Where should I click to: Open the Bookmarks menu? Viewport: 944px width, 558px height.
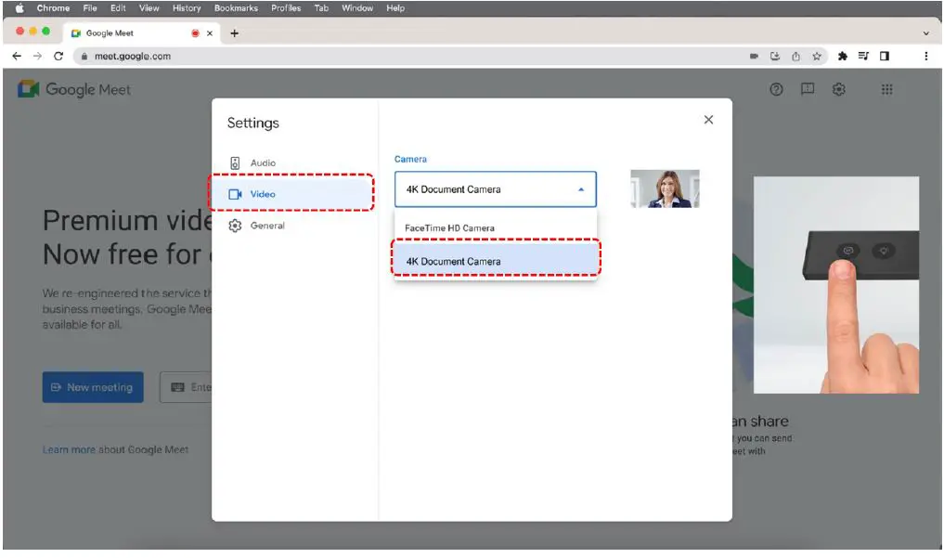tap(236, 8)
